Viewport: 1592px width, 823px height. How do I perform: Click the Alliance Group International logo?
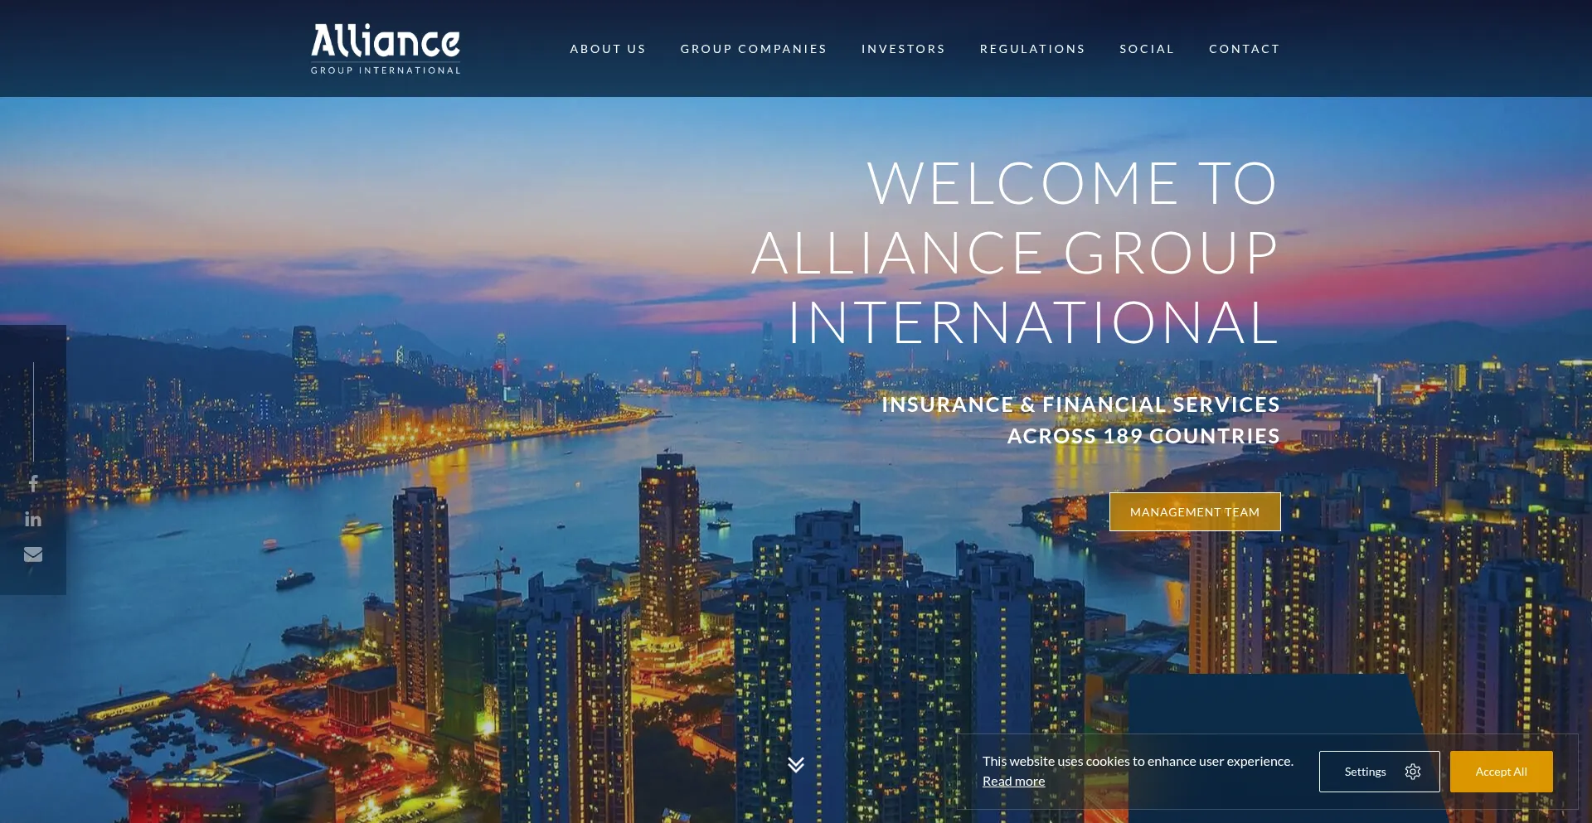click(x=385, y=48)
